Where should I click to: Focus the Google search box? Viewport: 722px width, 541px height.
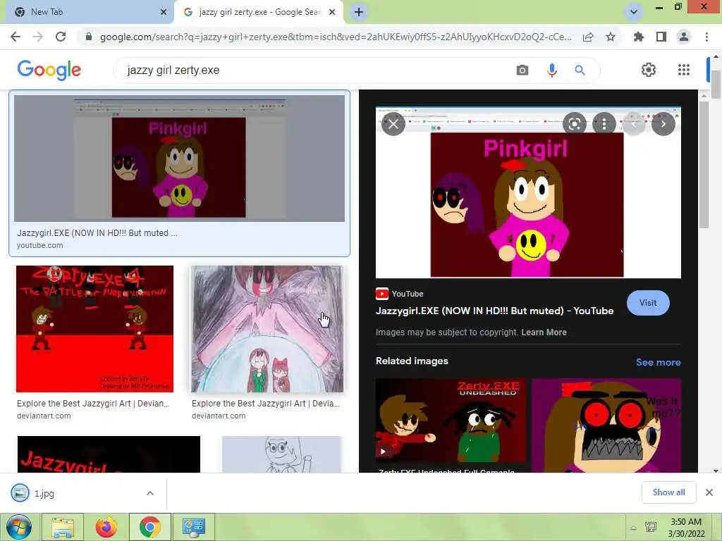318,70
